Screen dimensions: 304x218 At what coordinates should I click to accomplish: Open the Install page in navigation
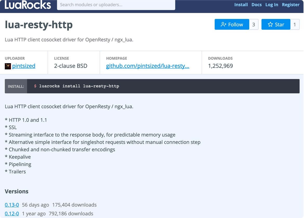[241, 5]
